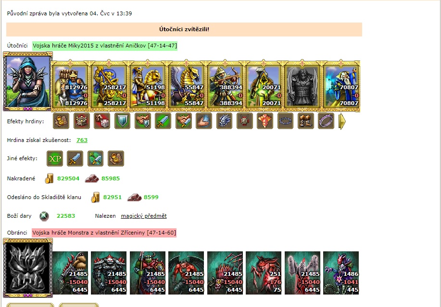This screenshot has width=441, height=307.
Task: Click the attacker army label Miky2015
Action: (105, 46)
